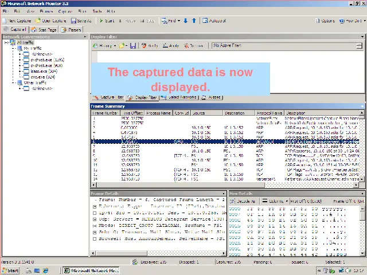Sort frames by the Time Offset column
This screenshot has height=275, width=367.
[x=132, y=113]
